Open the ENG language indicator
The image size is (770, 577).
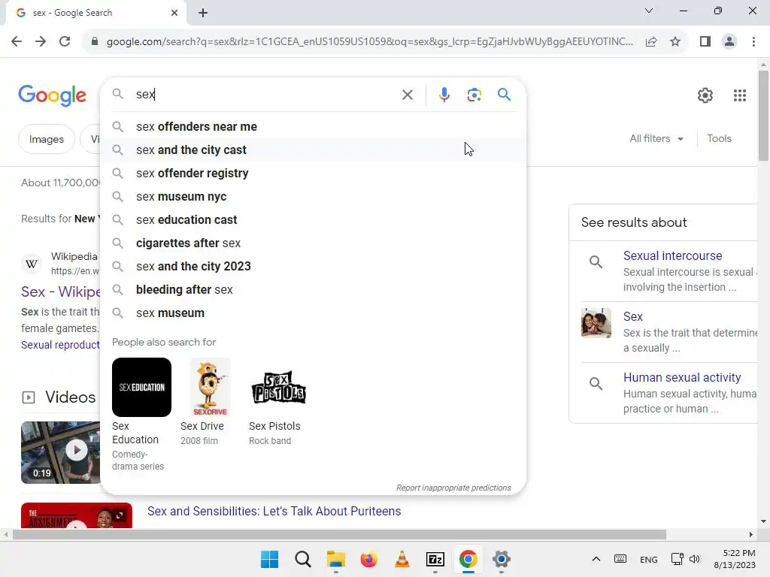[x=649, y=559]
